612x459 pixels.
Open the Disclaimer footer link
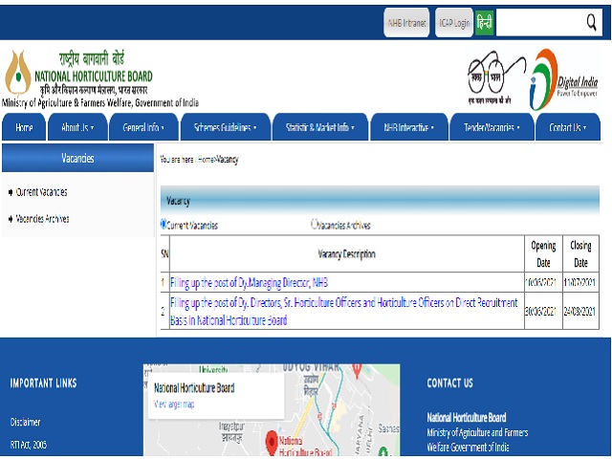[26, 422]
